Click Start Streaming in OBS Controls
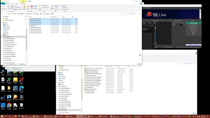Viewport: 210px width, 118px height. 193,23
